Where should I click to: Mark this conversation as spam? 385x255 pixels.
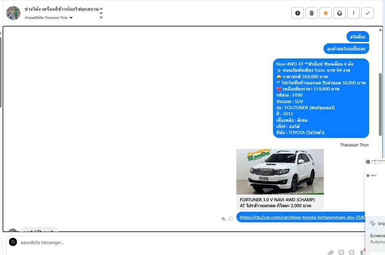pyautogui.click(x=298, y=13)
